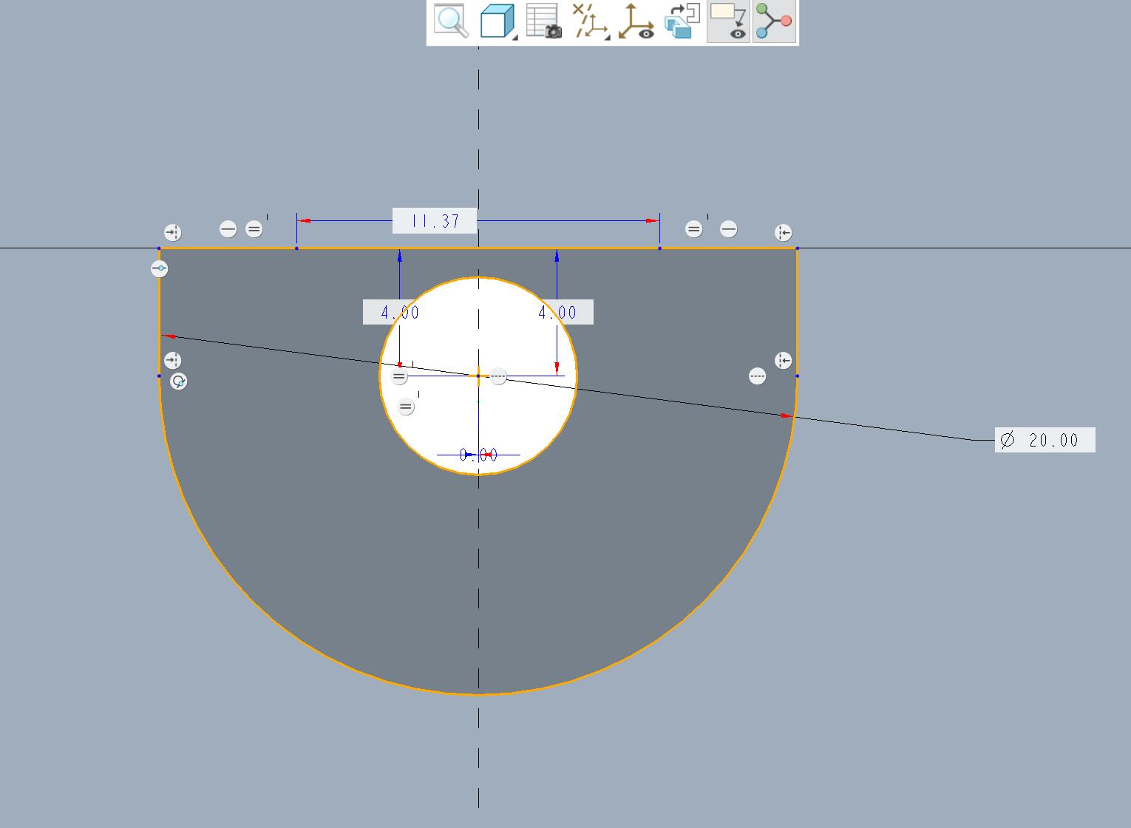Toggle the Spin Center icon
1131x828 pixels.
[x=774, y=21]
